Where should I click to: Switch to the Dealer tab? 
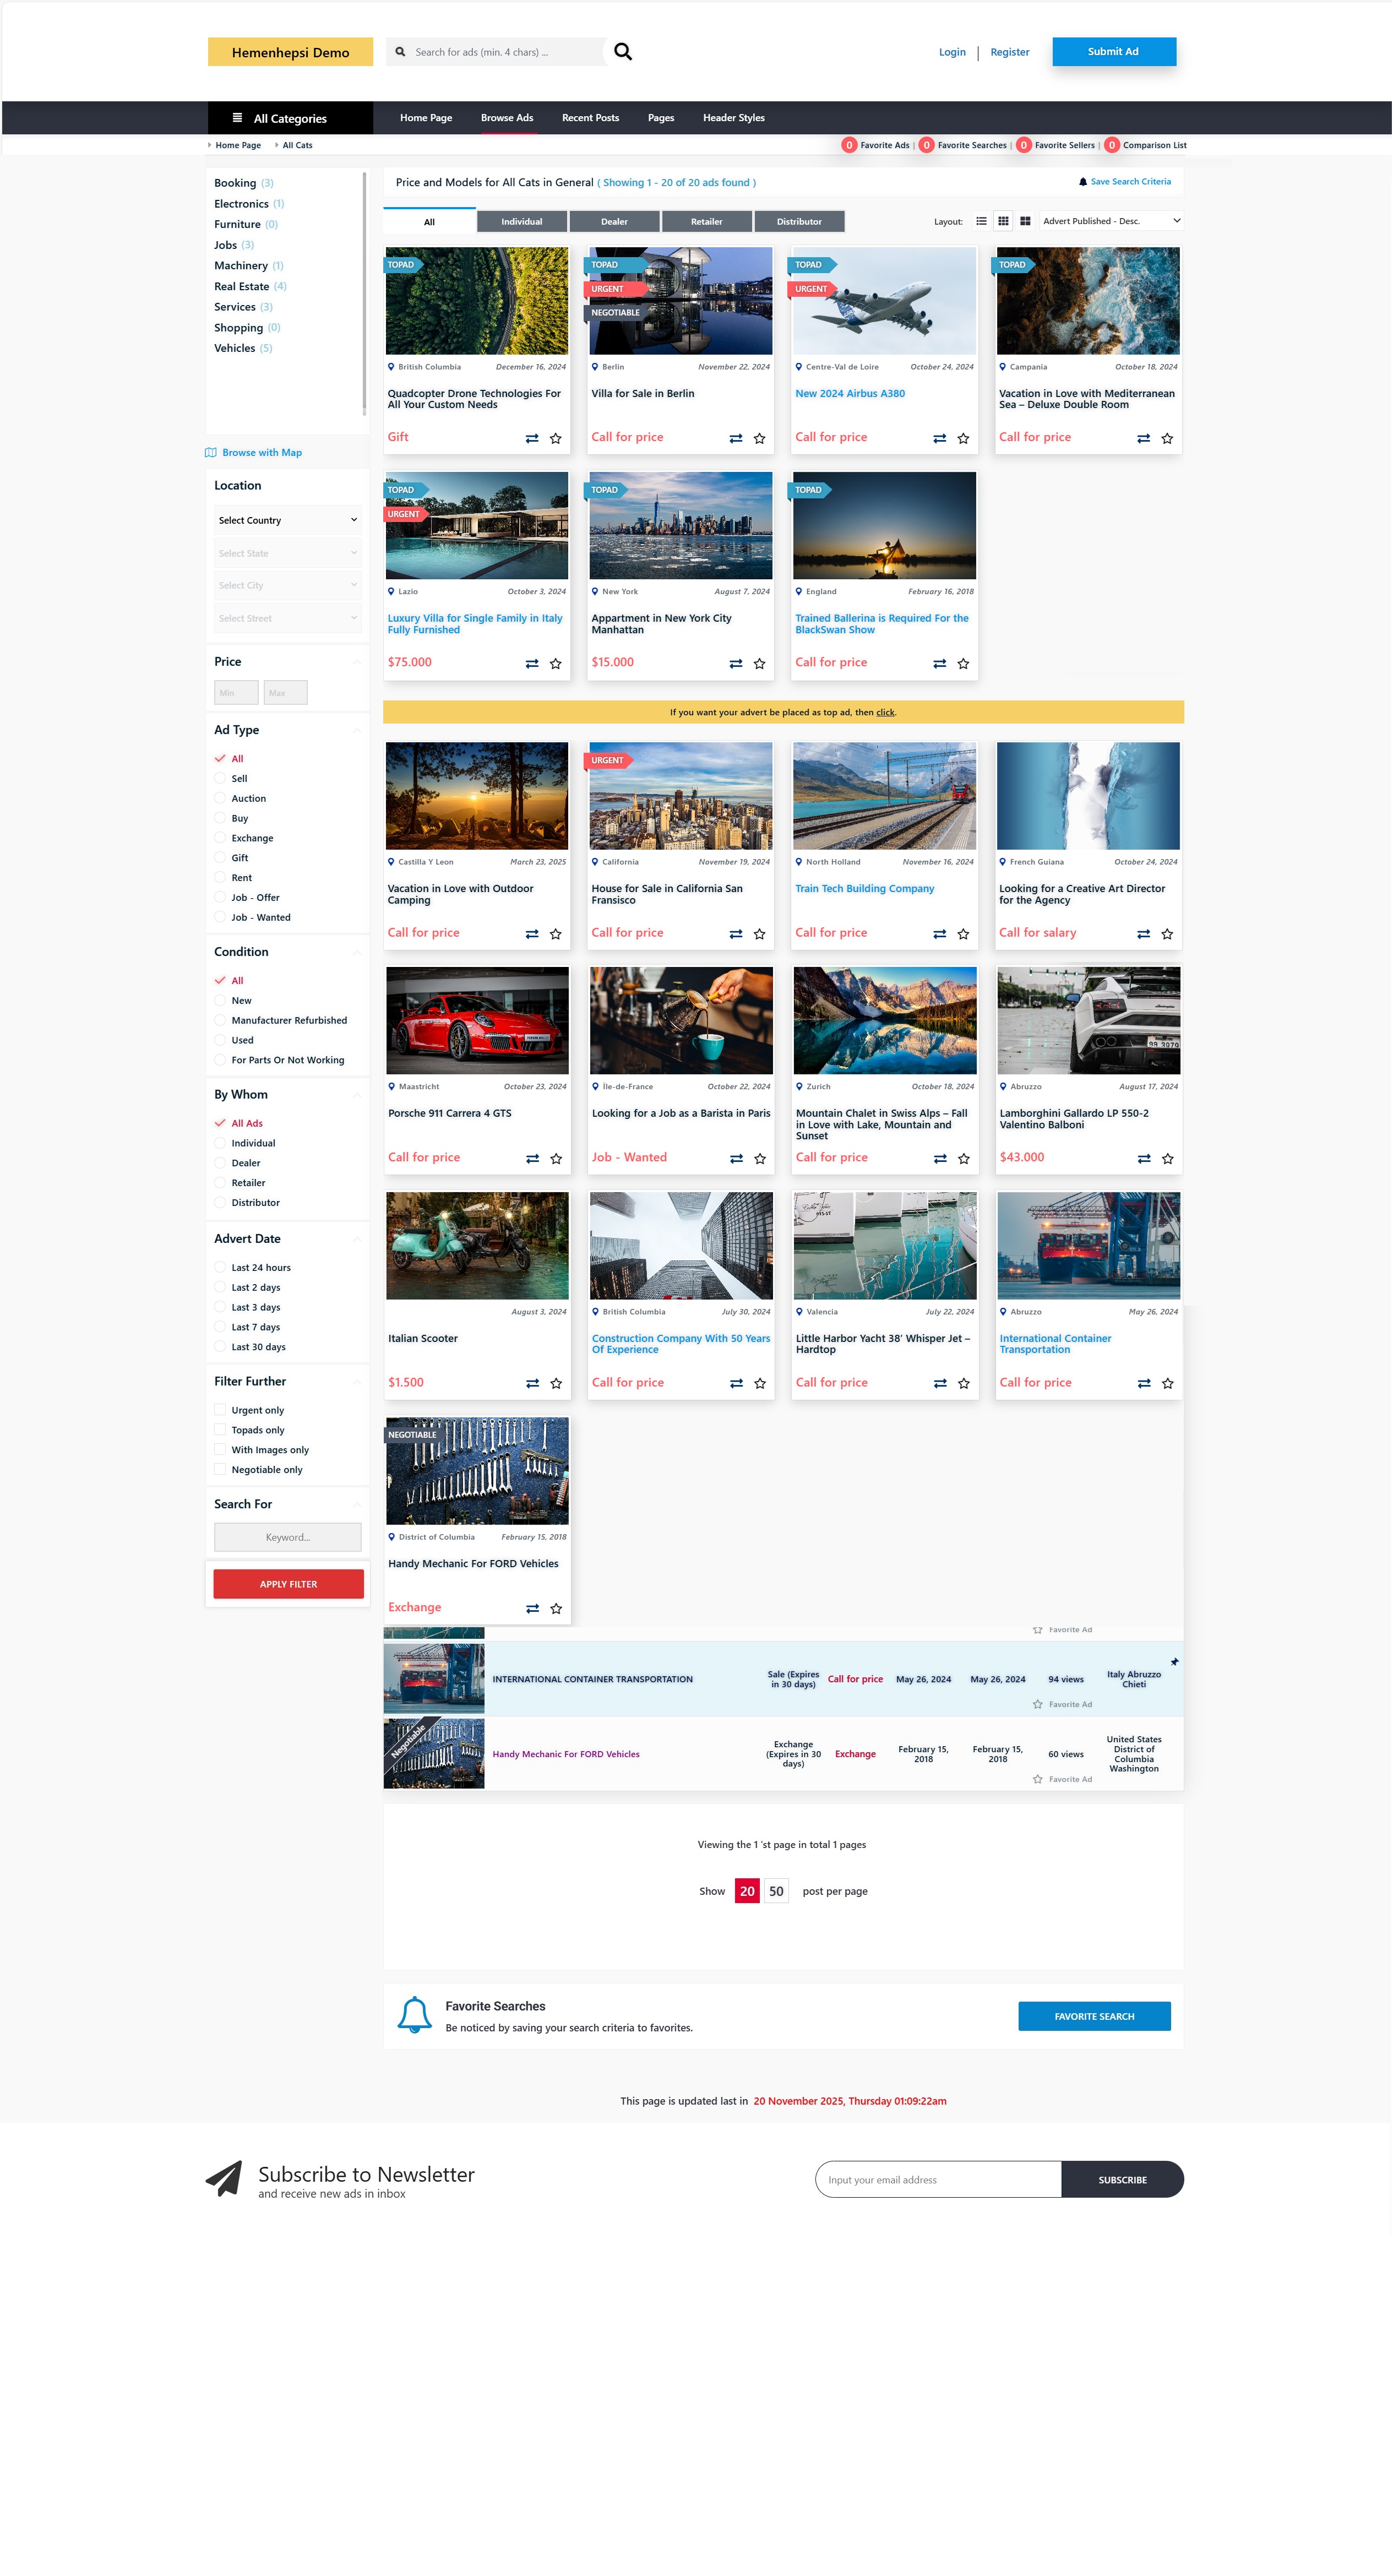pyautogui.click(x=614, y=222)
